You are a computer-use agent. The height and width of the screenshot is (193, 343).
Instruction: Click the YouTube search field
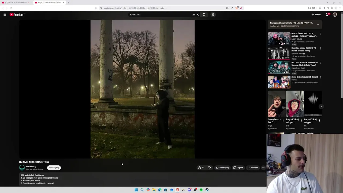coord(161,14)
